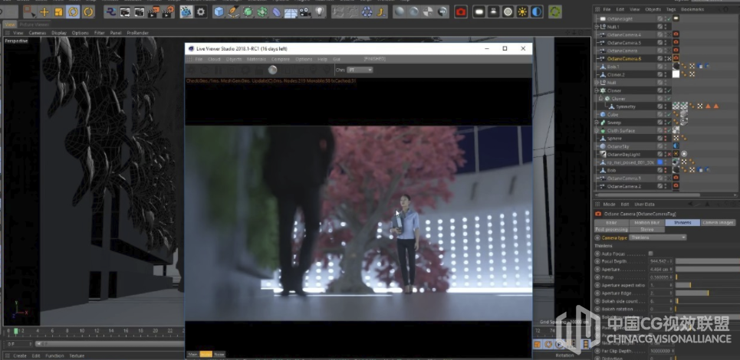Image resolution: width=740 pixels, height=360 pixels.
Task: Select OctaneCamera.4 camera tag icon
Action: 676,34
